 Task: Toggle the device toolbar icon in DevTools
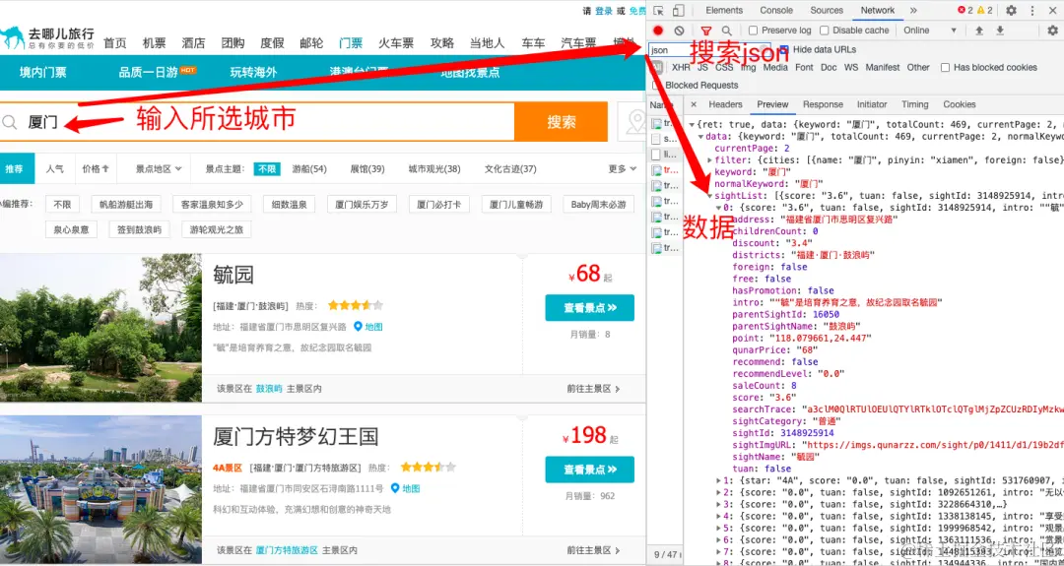(x=679, y=10)
